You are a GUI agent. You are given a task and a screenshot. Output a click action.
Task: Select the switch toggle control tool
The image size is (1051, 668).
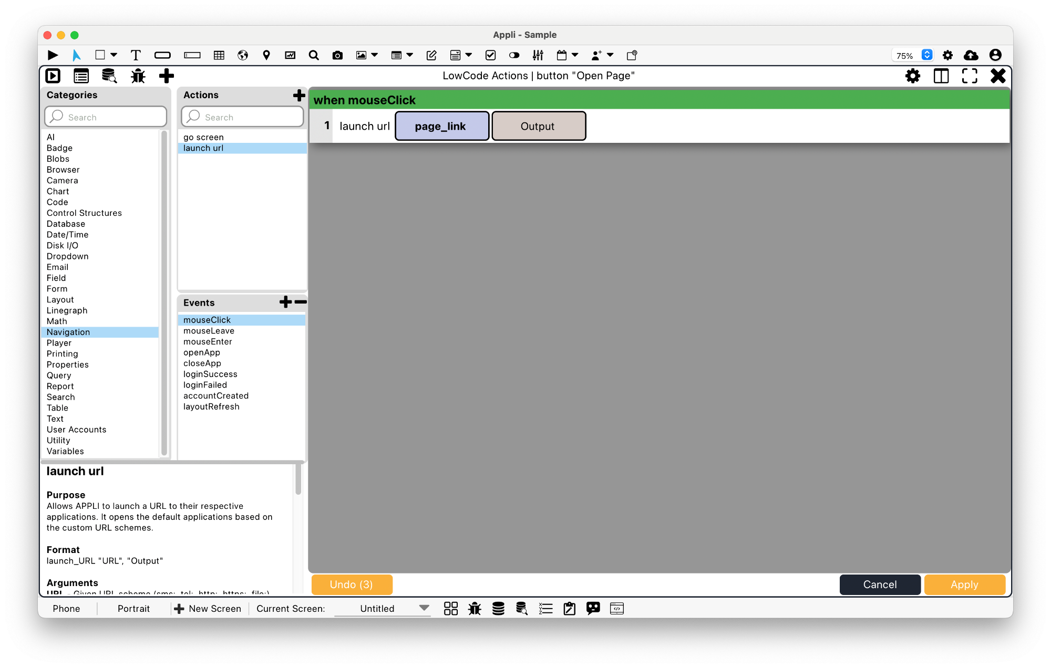click(514, 55)
